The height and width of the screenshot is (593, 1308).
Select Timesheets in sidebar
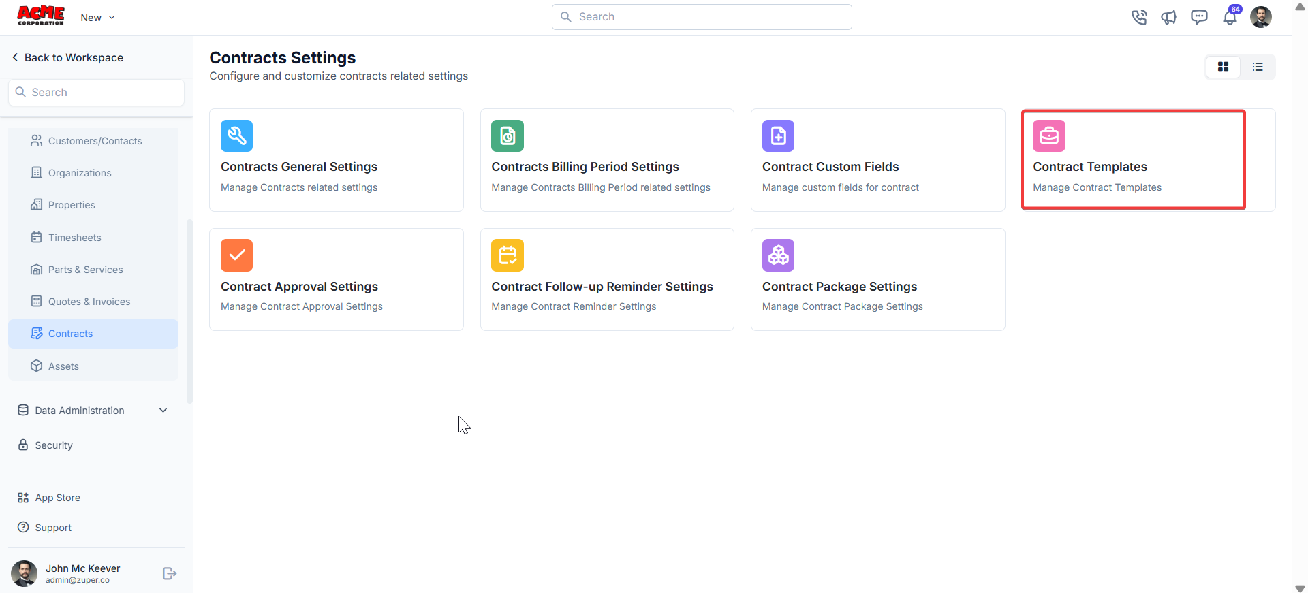click(x=93, y=238)
